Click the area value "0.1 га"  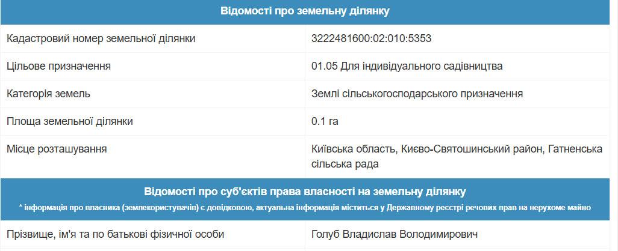[325, 121]
